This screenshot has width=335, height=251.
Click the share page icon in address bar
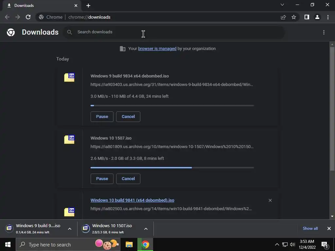pyautogui.click(x=283, y=17)
